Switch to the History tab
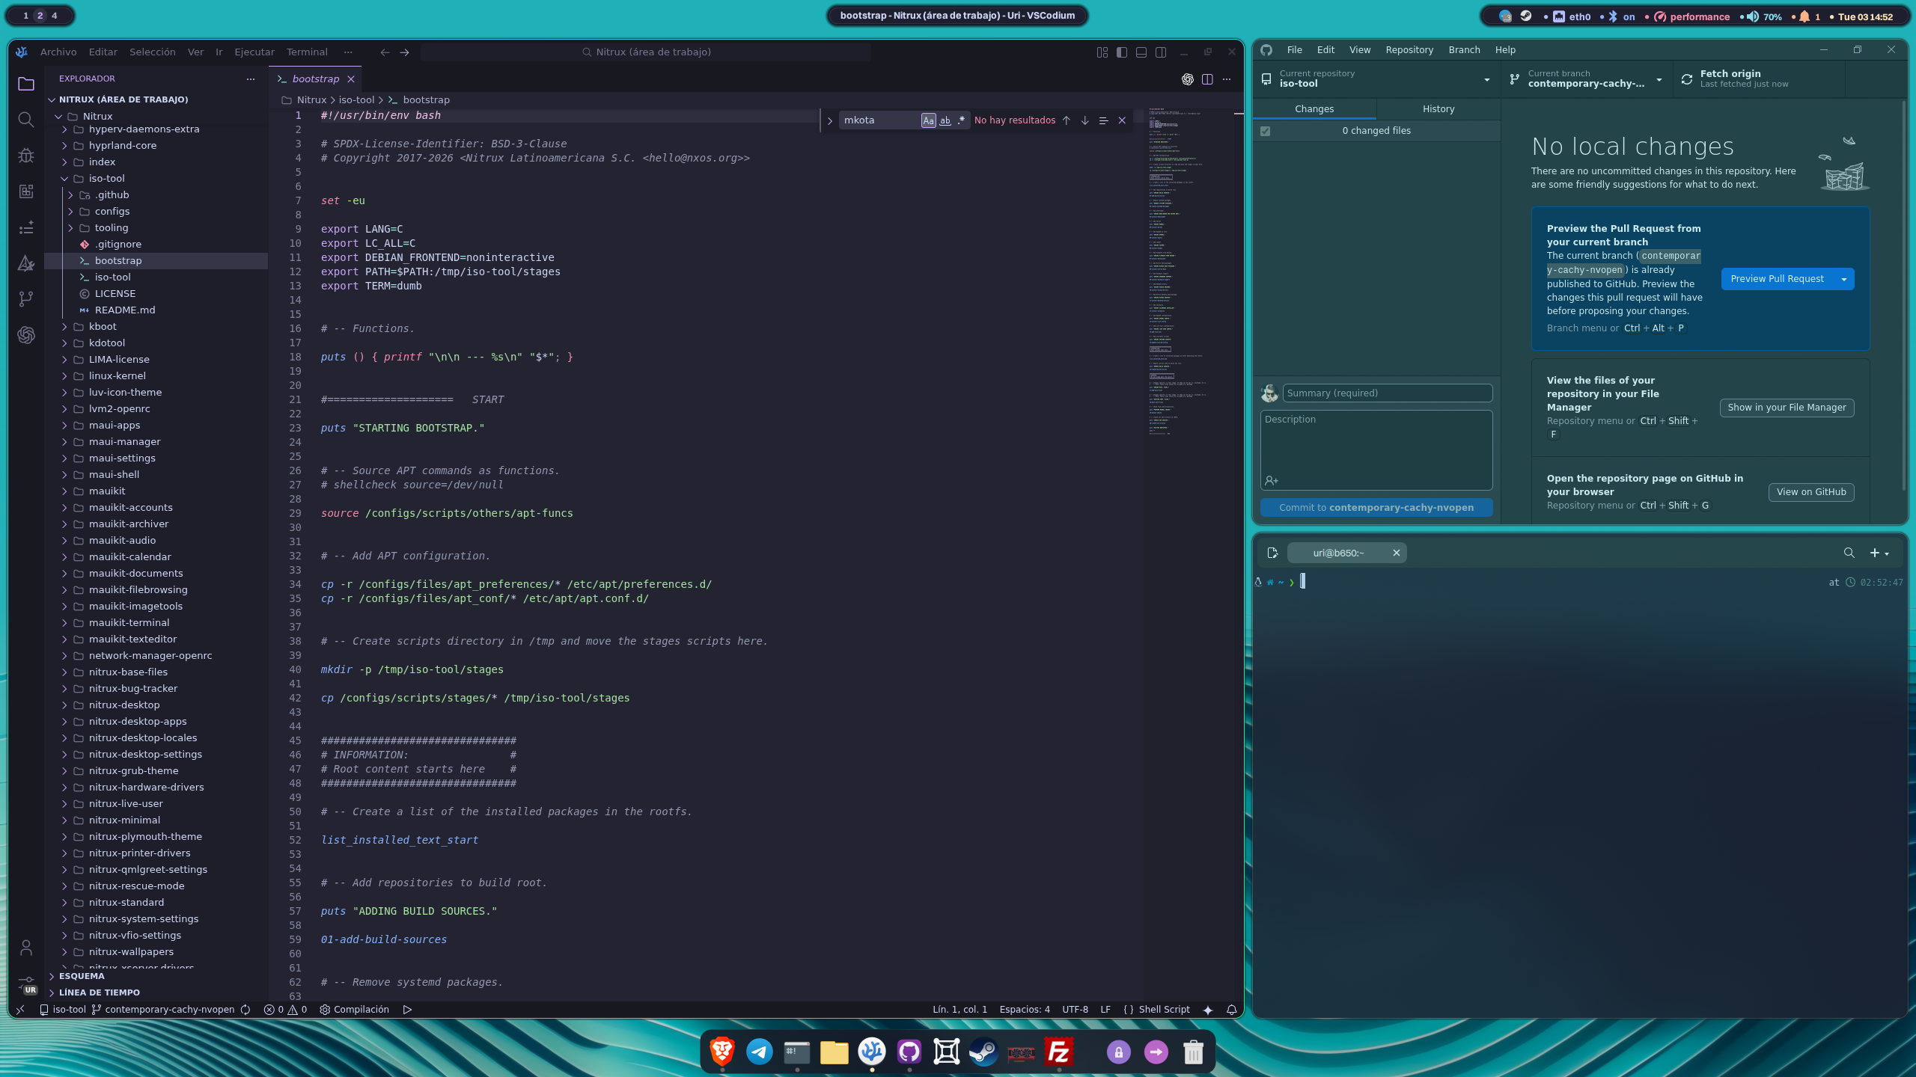Image resolution: width=1916 pixels, height=1077 pixels. (1438, 109)
